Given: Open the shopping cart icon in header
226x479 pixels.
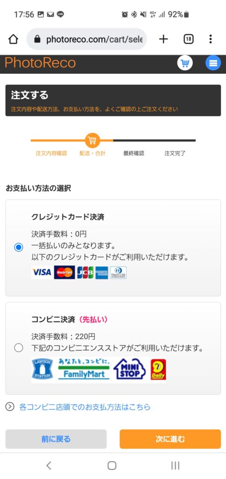Looking at the screenshot, I should 185,63.
